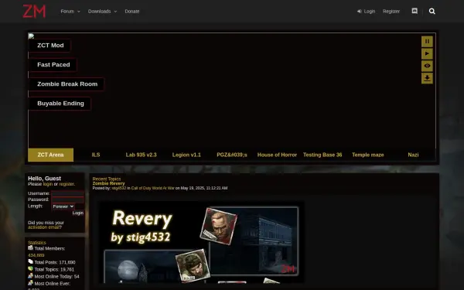Click the Total Members icon
The image size is (464, 290).
pyautogui.click(x=30, y=248)
